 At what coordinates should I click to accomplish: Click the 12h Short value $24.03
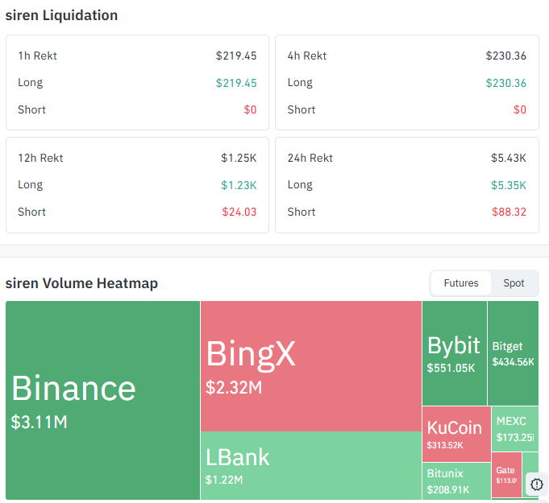coord(239,212)
